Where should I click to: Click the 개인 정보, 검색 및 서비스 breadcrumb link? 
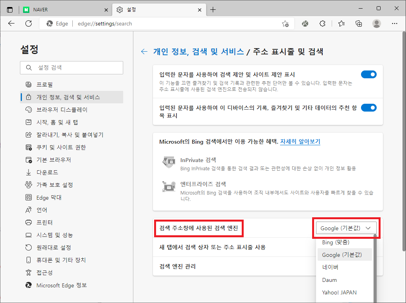coord(198,51)
